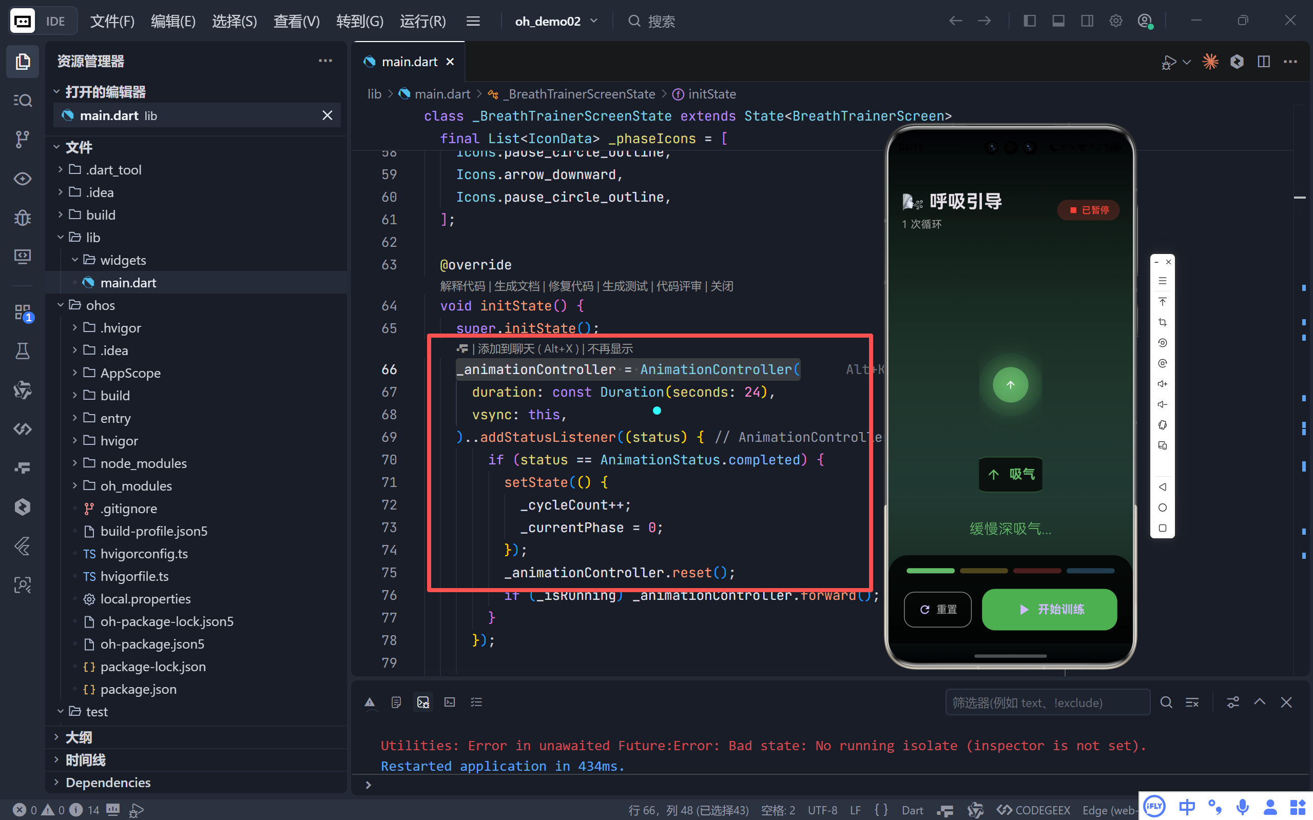Click the Testing flask icon
Viewport: 1313px width, 820px height.
pos(22,351)
